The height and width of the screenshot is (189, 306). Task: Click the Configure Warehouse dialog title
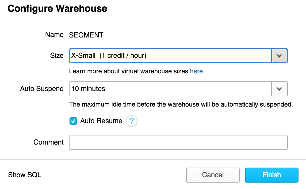57,9
